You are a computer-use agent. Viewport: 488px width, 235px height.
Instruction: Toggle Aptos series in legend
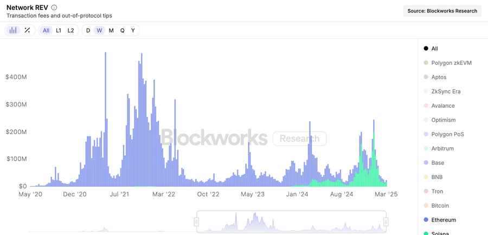(435, 77)
